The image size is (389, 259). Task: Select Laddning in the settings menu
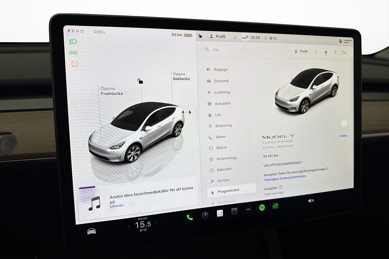222,92
